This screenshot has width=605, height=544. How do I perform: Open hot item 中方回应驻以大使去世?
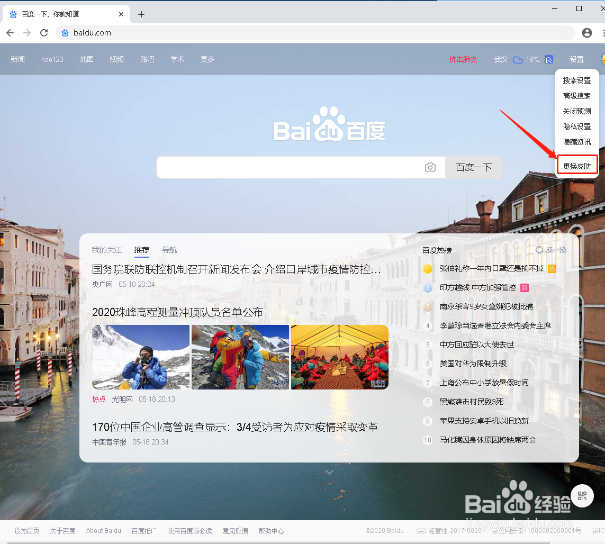coord(477,344)
